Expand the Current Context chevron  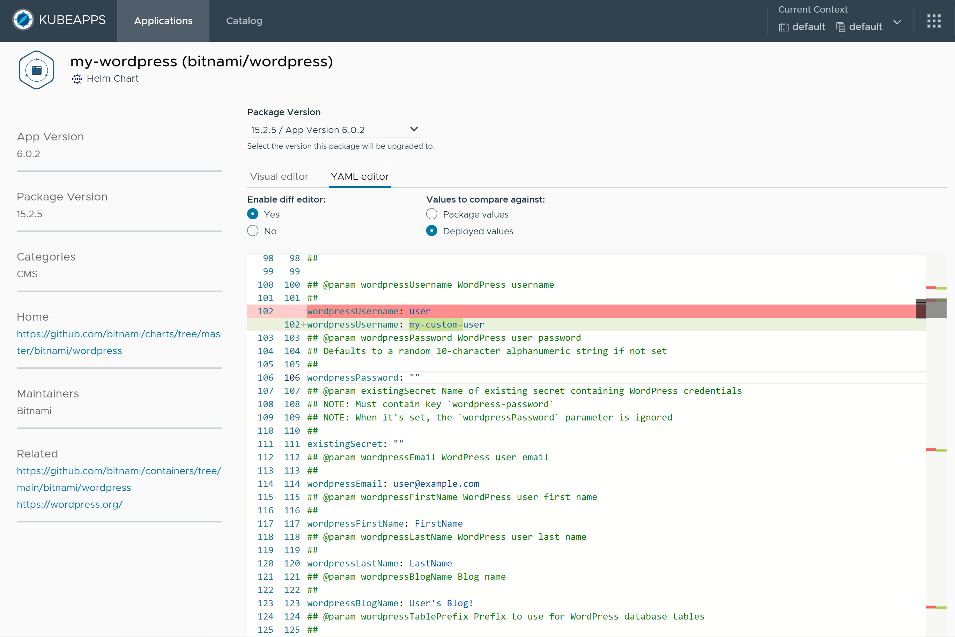(x=897, y=23)
